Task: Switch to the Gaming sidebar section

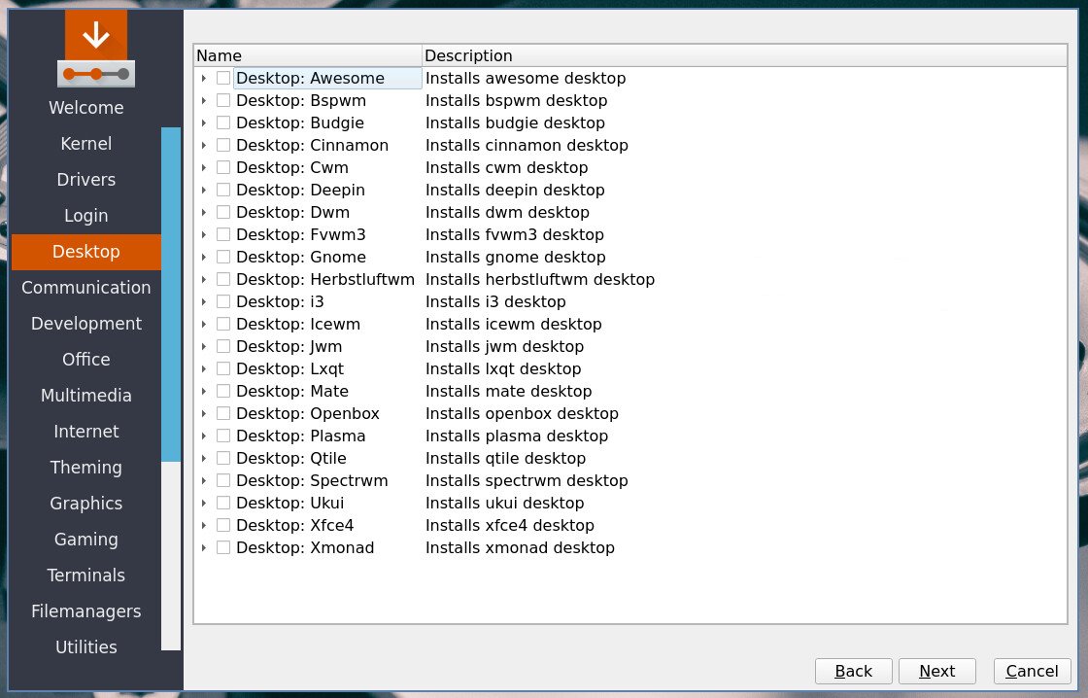Action: point(85,540)
